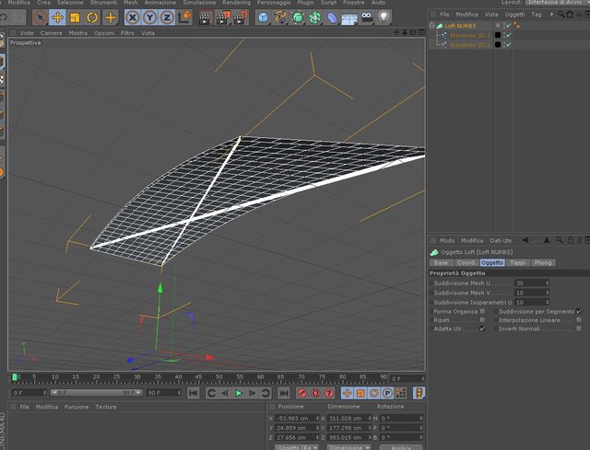Toggle Loft NURBS visibility dot
The height and width of the screenshot is (450, 590).
pos(498,25)
